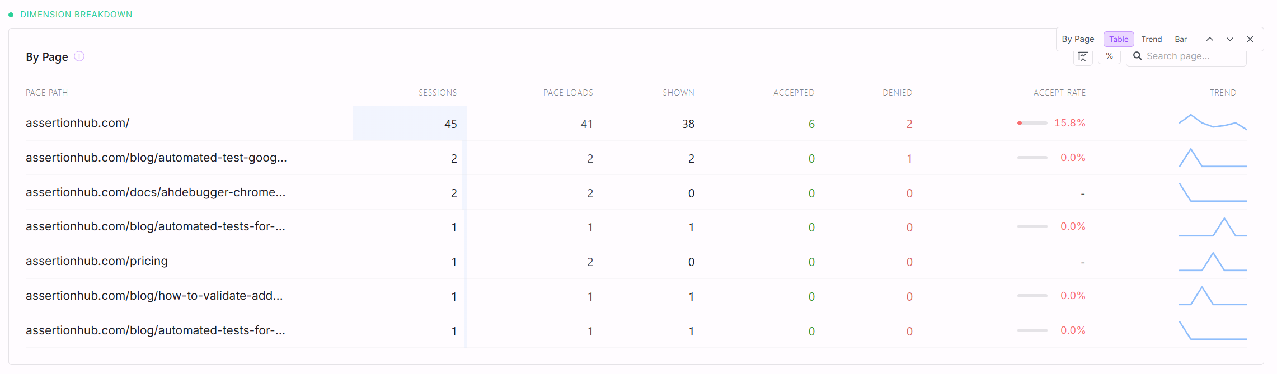Switch to the Bar view

coord(1181,39)
